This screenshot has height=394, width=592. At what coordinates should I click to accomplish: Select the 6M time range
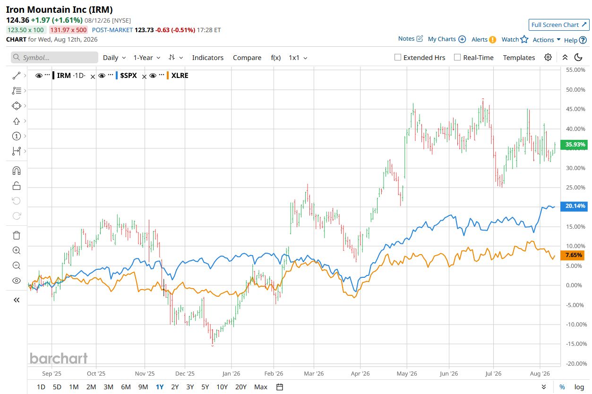point(126,387)
